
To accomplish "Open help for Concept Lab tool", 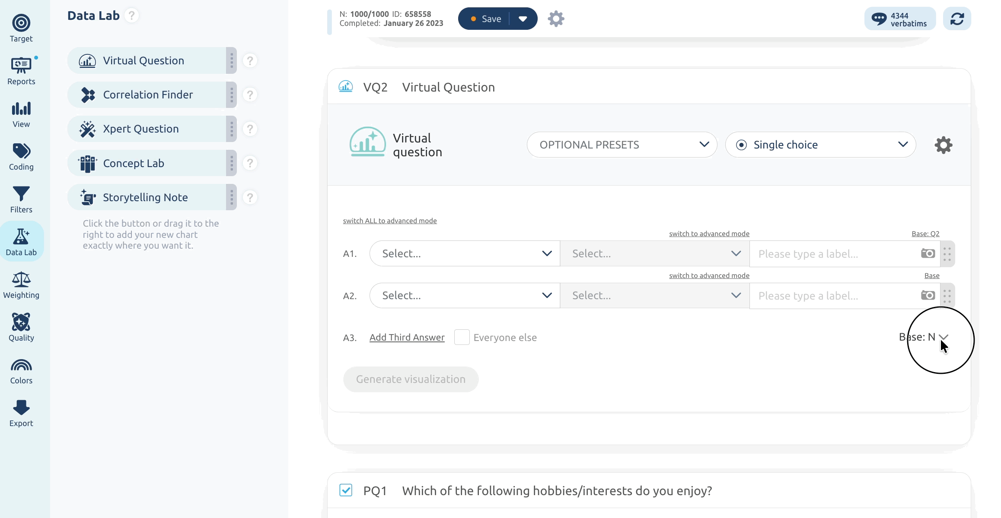I will [x=250, y=163].
